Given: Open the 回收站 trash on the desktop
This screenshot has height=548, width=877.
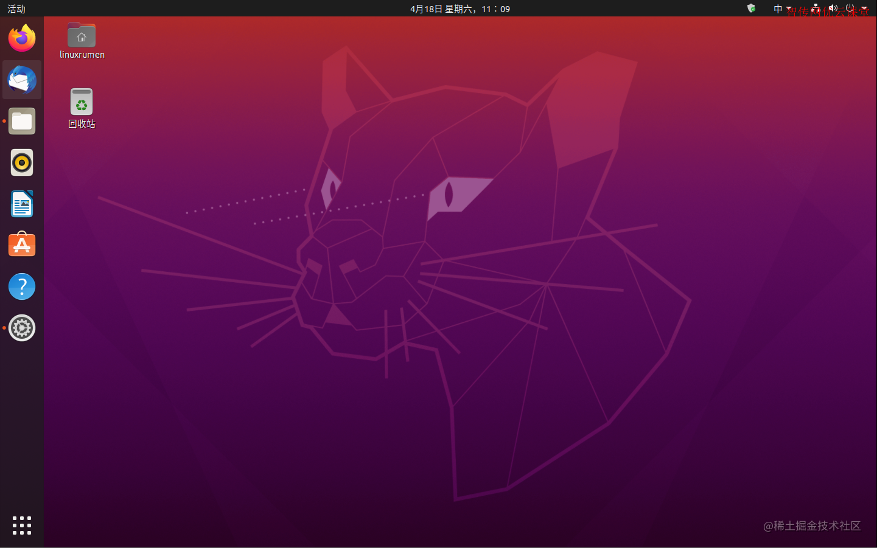Looking at the screenshot, I should [81, 102].
